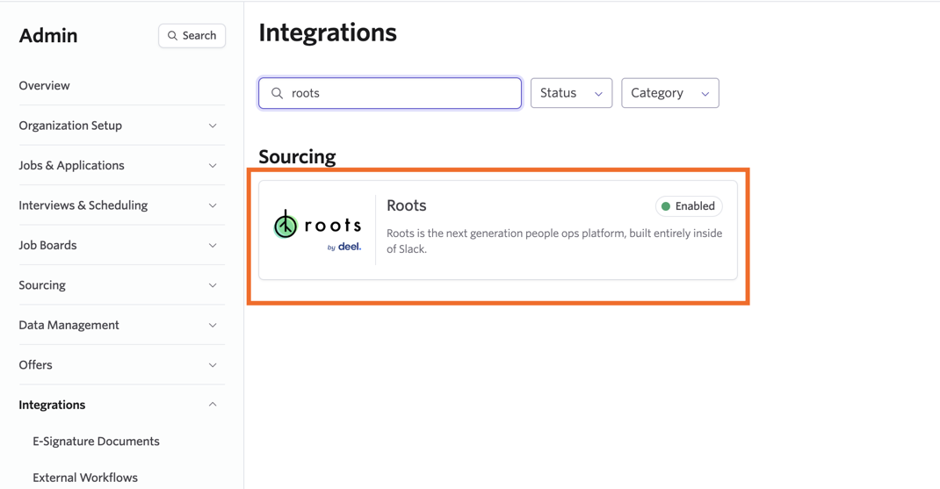Select Data Management in sidebar
Viewport: 940px width, 489px height.
69,325
